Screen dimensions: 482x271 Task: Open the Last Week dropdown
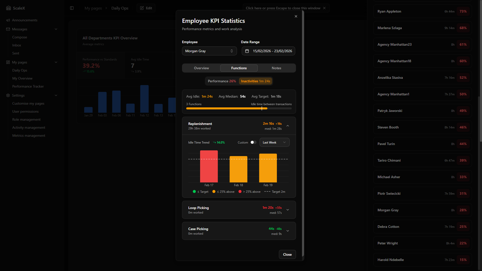274,142
